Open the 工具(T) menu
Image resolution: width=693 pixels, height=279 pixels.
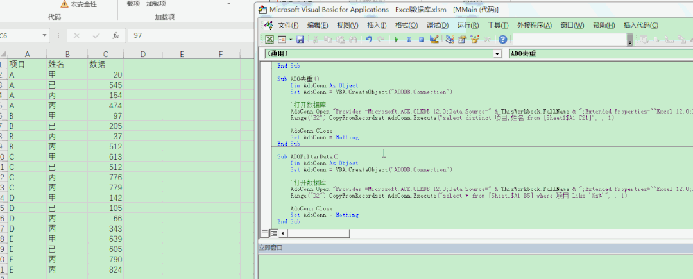pyautogui.click(x=498, y=25)
